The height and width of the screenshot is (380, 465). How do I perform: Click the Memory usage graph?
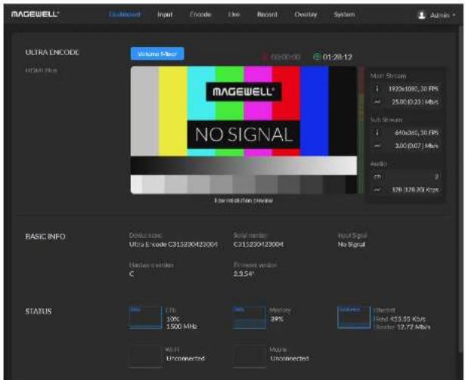click(249, 317)
